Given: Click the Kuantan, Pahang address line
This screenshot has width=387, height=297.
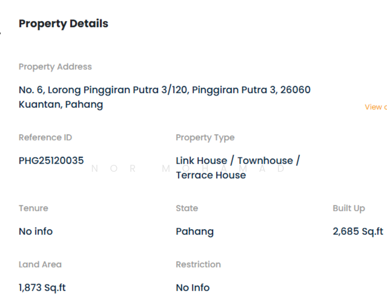Looking at the screenshot, I should tap(61, 104).
